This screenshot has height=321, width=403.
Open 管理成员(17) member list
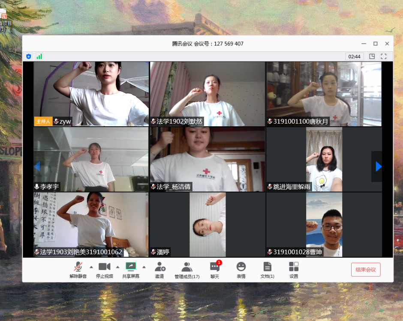tap(186, 270)
